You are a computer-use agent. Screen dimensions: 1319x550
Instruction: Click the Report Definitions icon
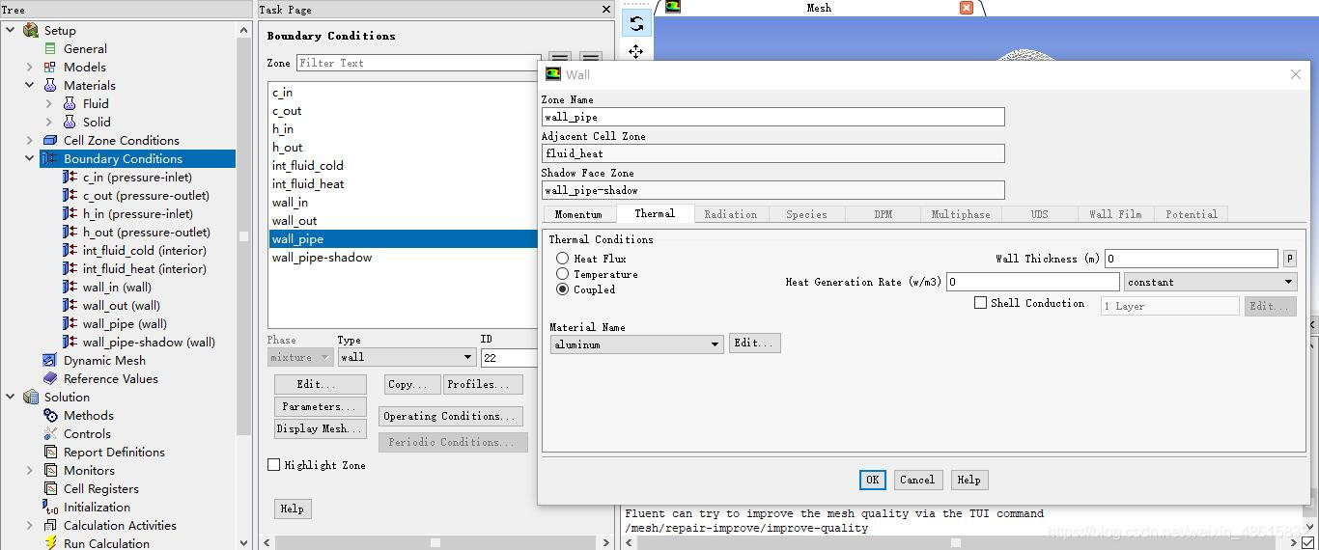point(50,452)
